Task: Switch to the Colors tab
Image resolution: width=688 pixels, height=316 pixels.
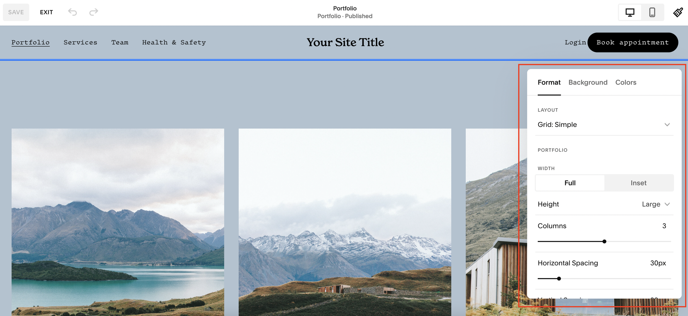Action: (x=626, y=82)
